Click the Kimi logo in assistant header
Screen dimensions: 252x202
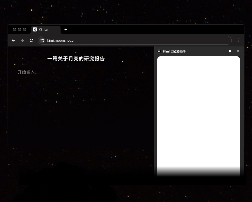click(x=159, y=52)
